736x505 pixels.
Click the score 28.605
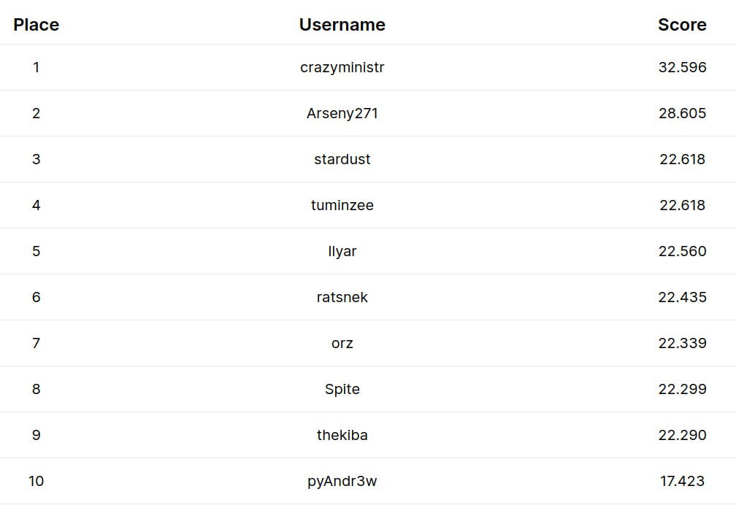[x=682, y=113]
